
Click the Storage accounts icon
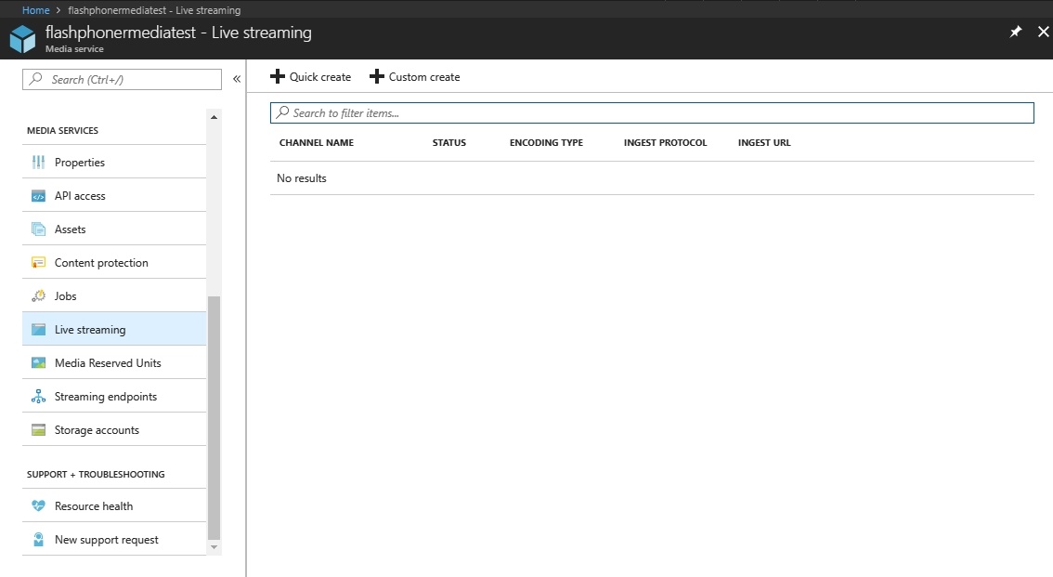pos(38,430)
